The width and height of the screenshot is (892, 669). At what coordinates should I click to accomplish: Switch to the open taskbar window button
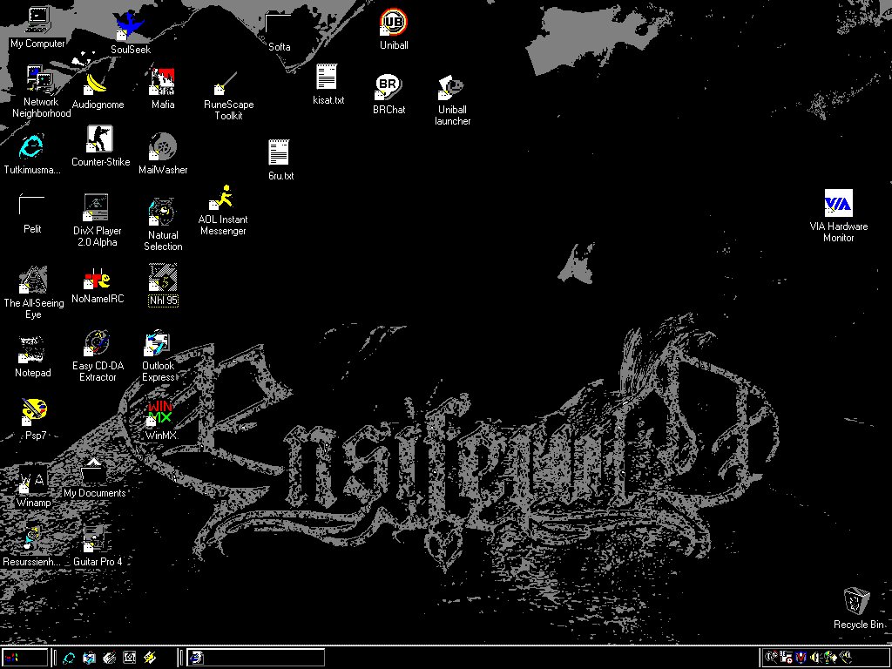pos(256,658)
